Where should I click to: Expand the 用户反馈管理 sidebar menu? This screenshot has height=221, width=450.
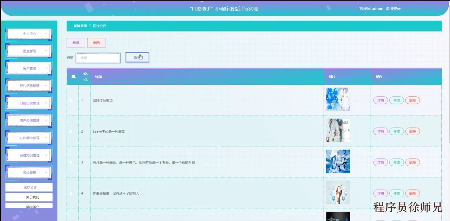tap(29, 121)
